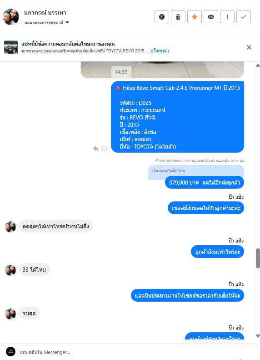Image resolution: width=260 pixels, height=360 pixels.
Task: Toggle the orange star follow-up marker
Action: tap(195, 17)
